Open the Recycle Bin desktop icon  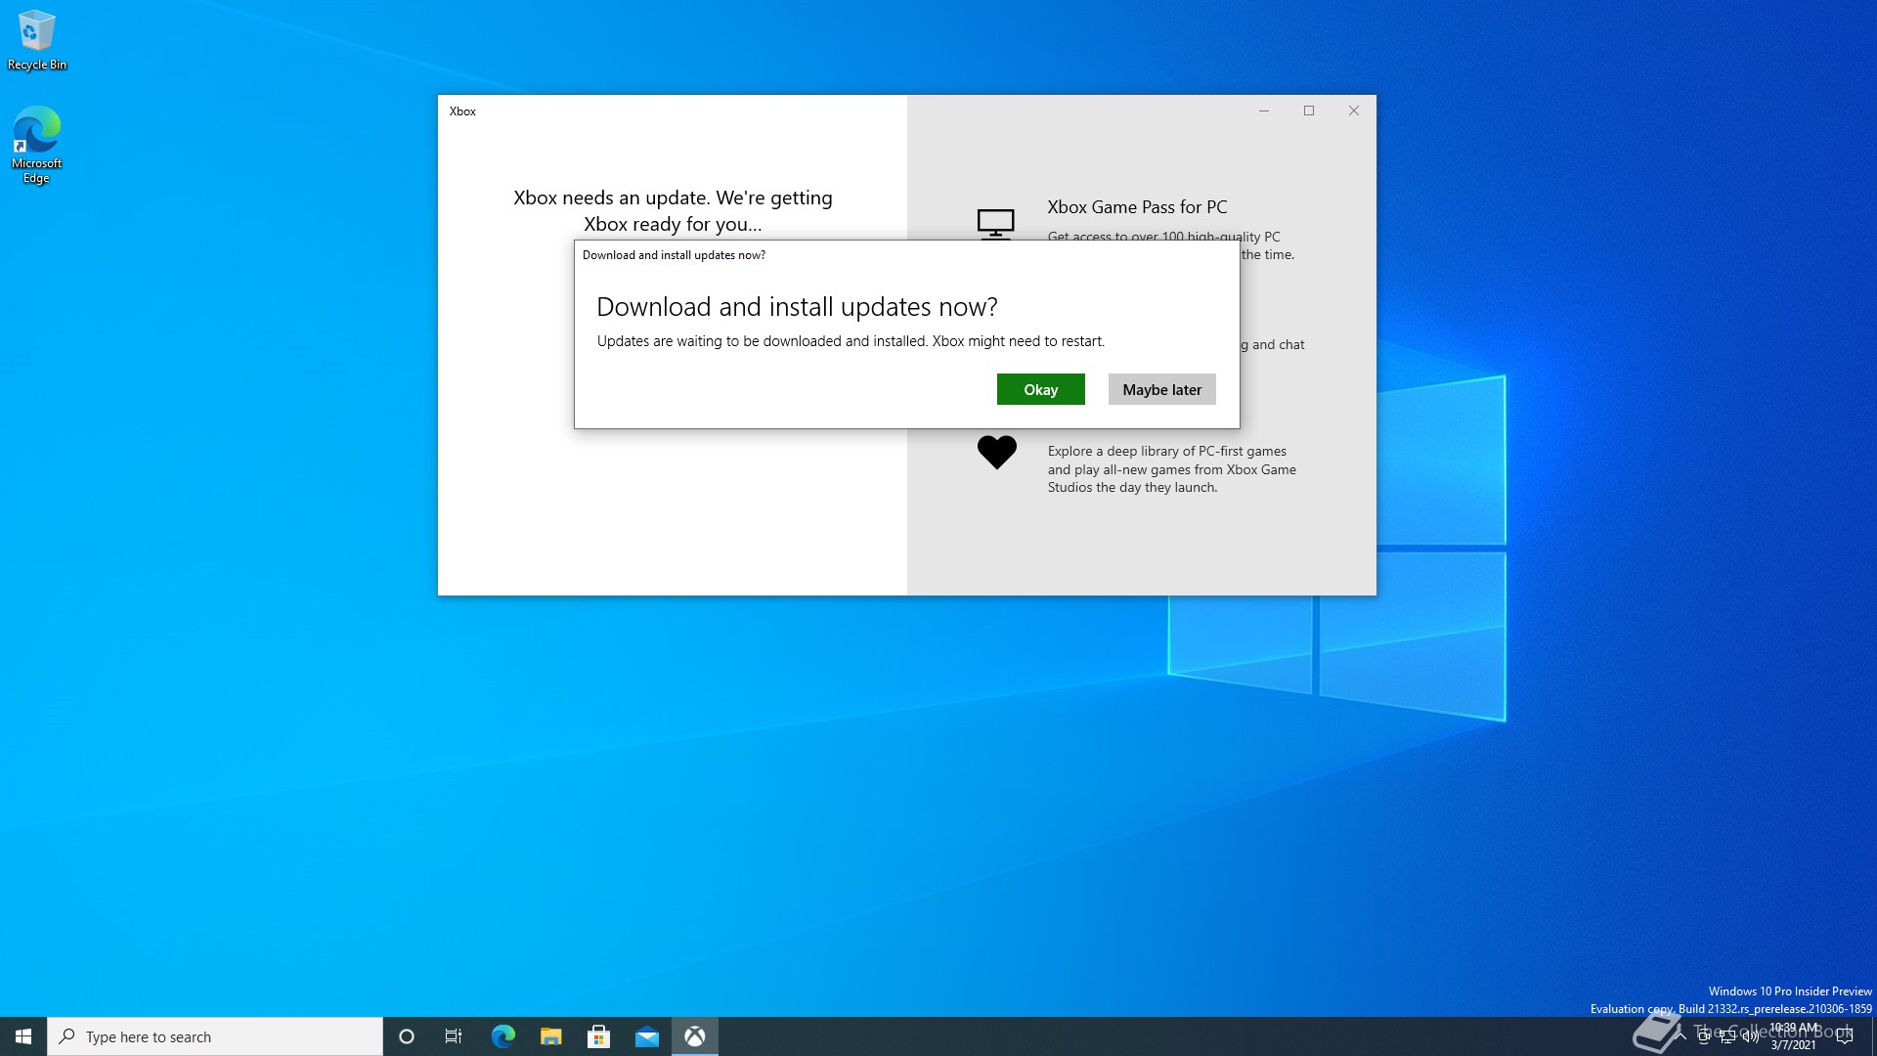pyautogui.click(x=37, y=40)
